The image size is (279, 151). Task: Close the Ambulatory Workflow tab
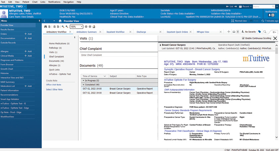coord(70,32)
